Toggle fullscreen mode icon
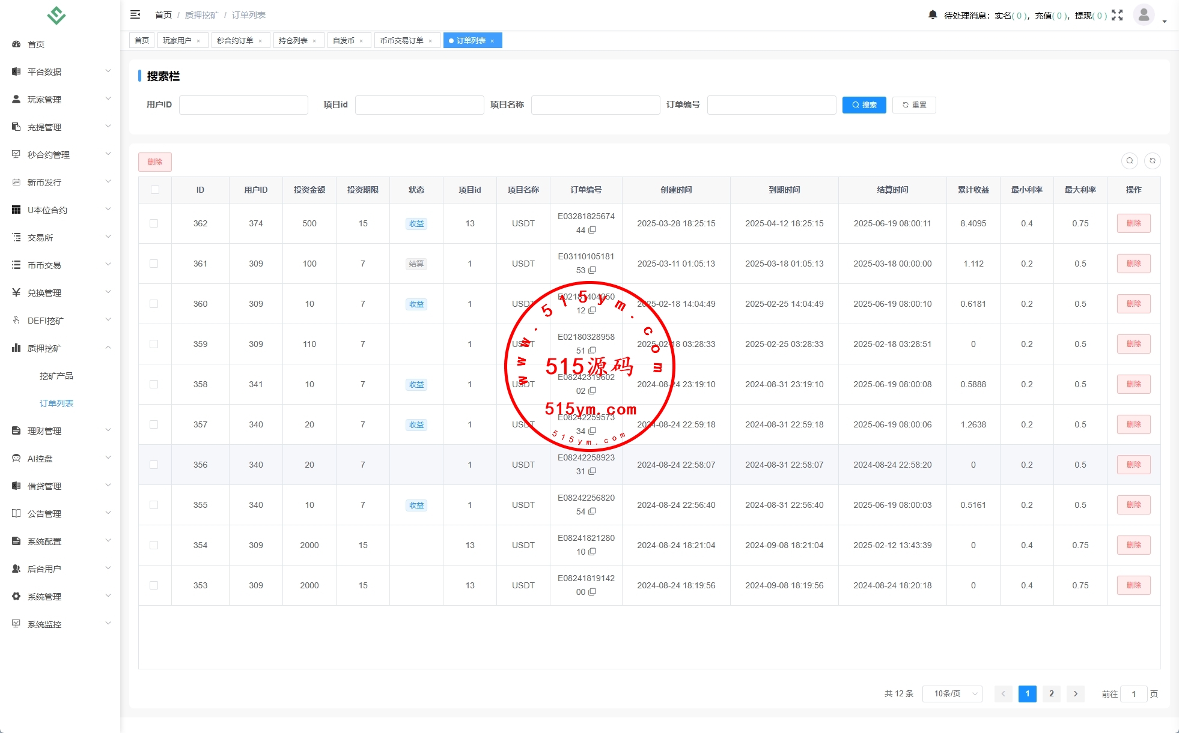This screenshot has height=733, width=1179. point(1117,15)
